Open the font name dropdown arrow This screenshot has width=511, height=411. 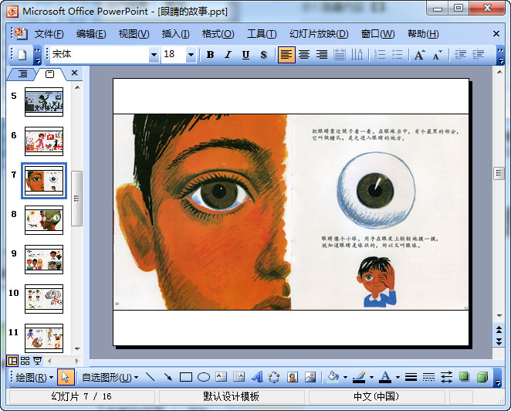(154, 55)
